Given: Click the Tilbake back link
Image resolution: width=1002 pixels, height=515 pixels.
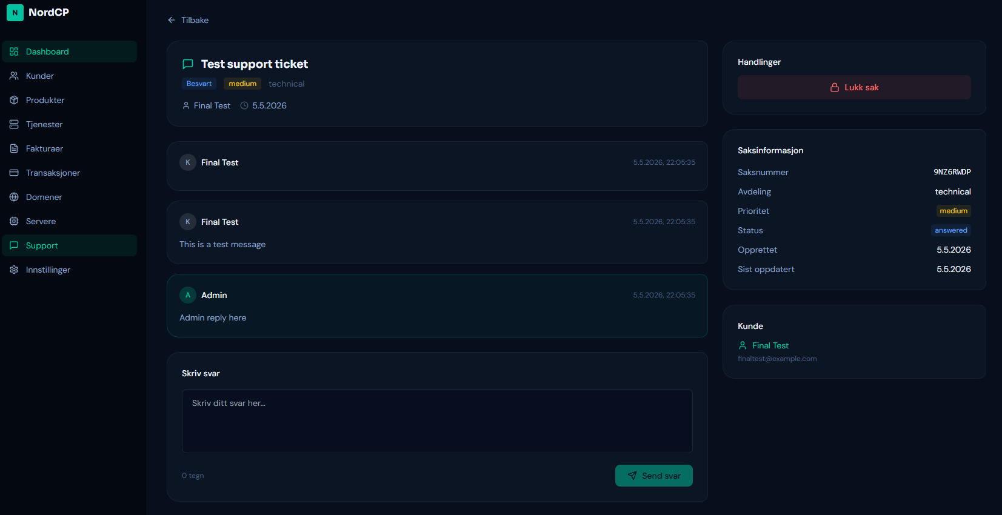Looking at the screenshot, I should 188,20.
